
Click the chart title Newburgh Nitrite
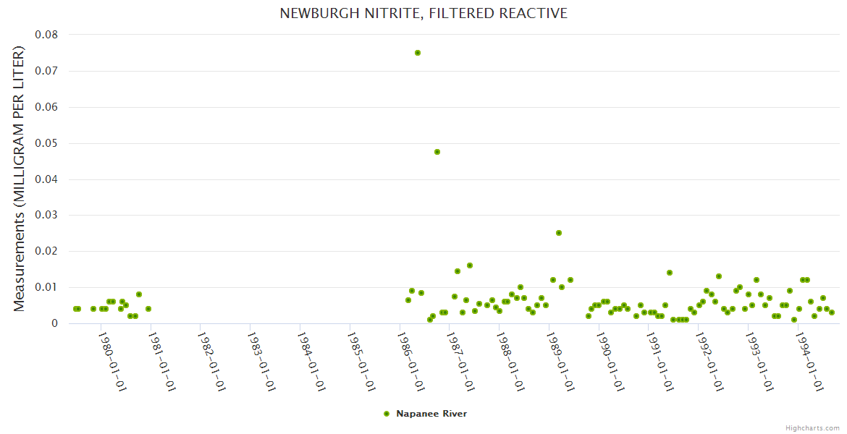click(x=423, y=14)
